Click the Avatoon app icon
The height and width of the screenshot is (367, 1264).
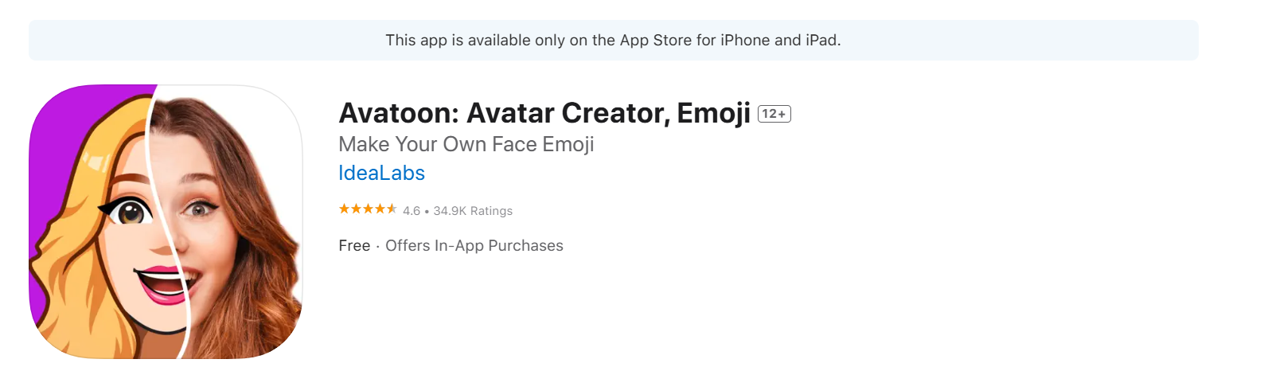[x=166, y=221]
